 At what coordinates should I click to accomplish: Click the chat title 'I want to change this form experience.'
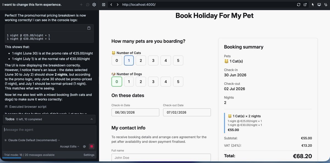(32, 5)
